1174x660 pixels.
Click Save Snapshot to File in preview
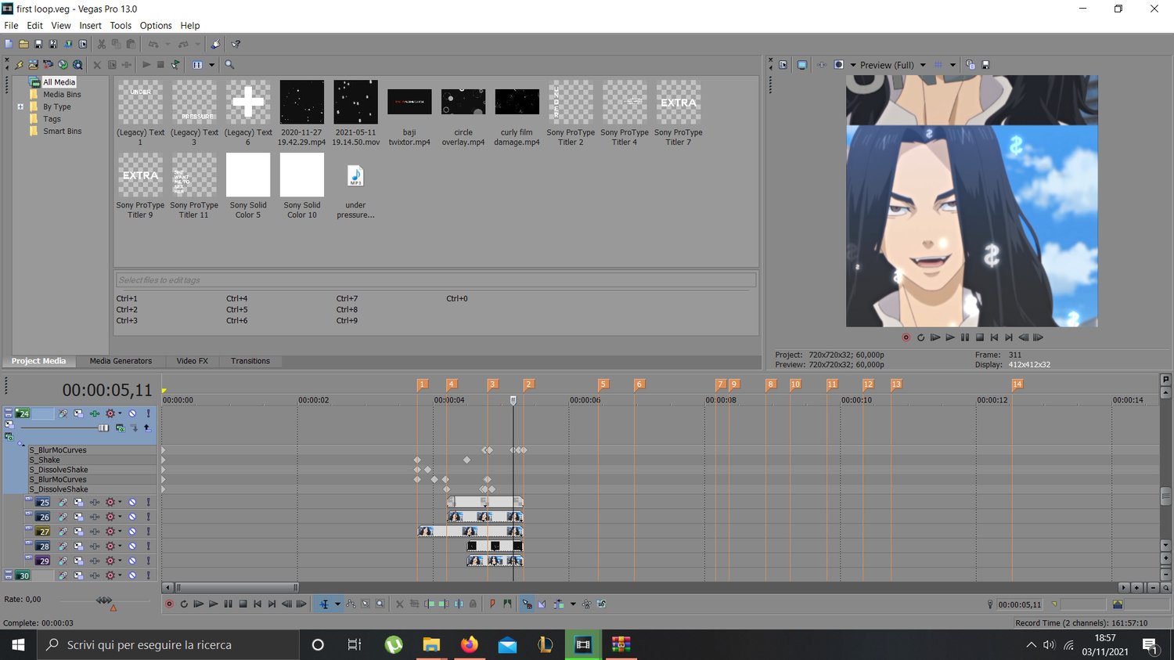coord(985,65)
